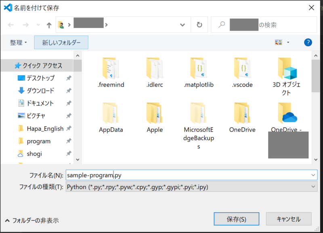
Task: Open the view options dropdown arrow
Action: pyautogui.click(x=288, y=42)
